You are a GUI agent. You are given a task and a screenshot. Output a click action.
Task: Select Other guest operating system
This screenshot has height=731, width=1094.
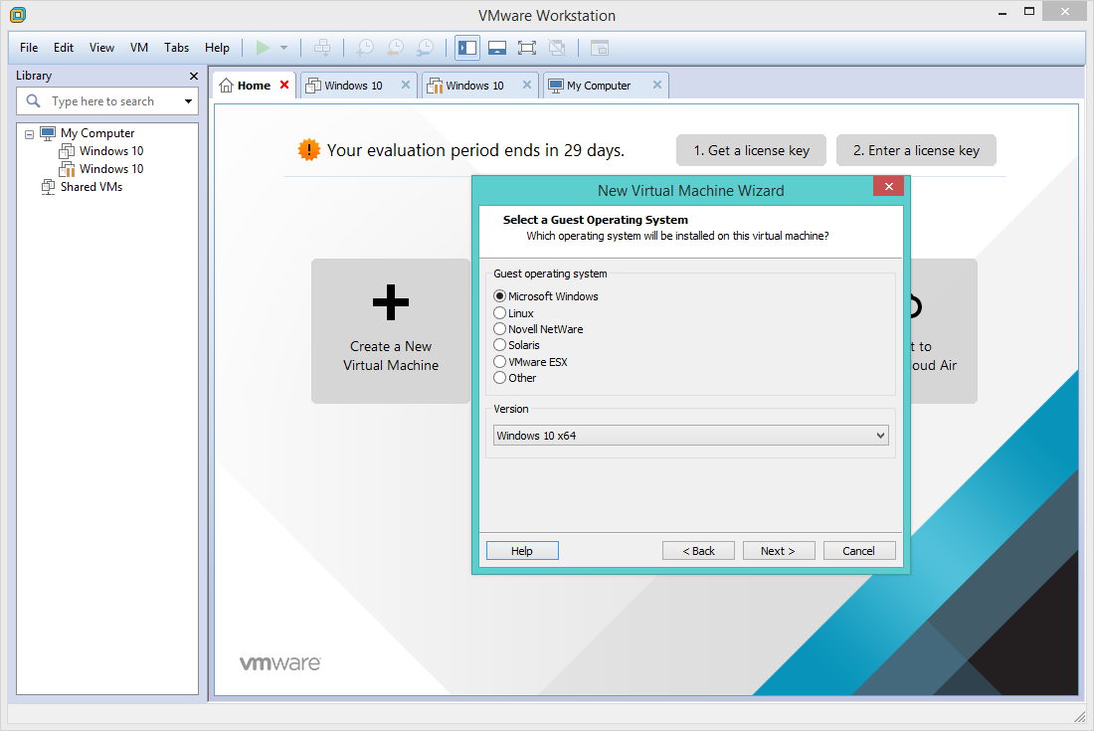515,378
